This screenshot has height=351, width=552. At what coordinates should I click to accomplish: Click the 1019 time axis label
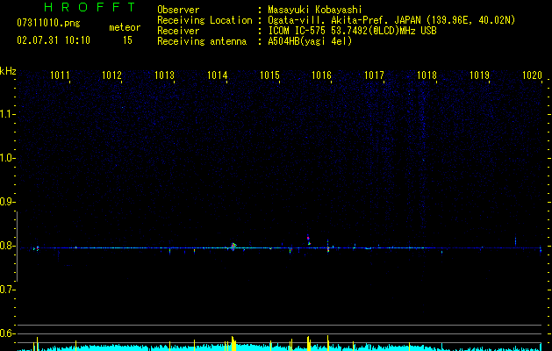point(479,75)
